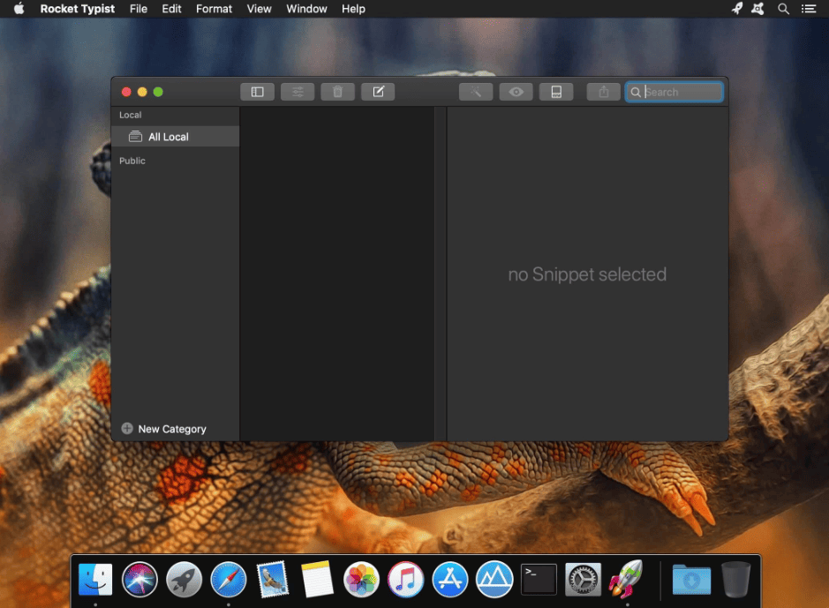Viewport: 829px width, 608px height.
Task: Open the Format menu
Action: pyautogui.click(x=214, y=9)
